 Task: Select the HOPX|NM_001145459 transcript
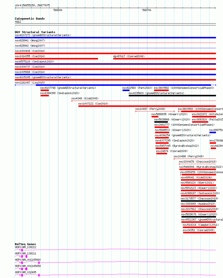[x=28, y=266]
